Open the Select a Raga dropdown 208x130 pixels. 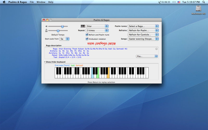coord(143,26)
